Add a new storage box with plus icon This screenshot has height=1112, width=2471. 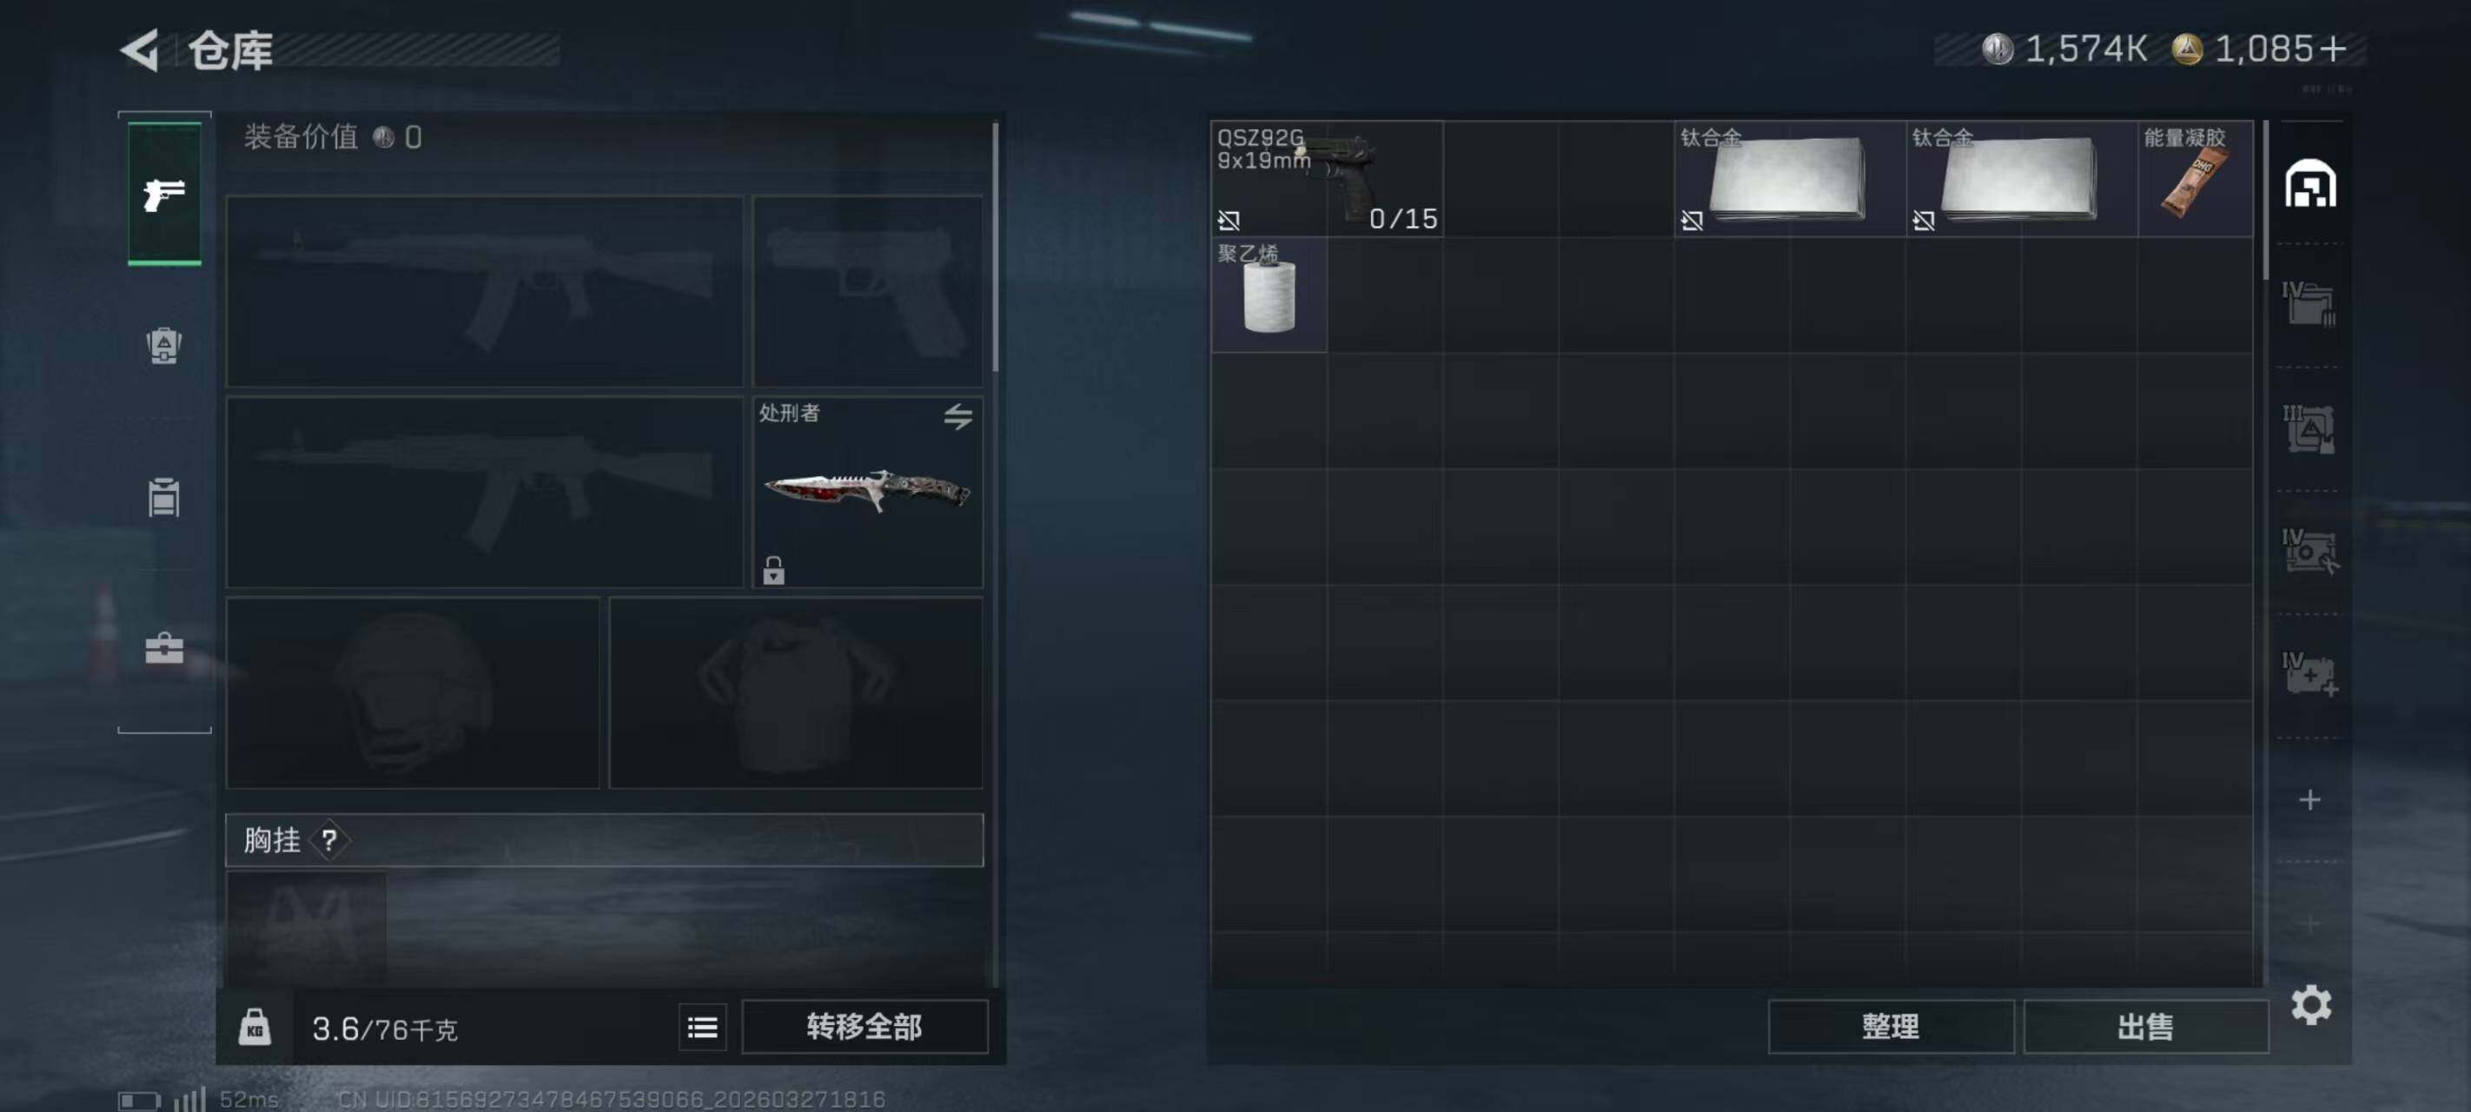2310,799
